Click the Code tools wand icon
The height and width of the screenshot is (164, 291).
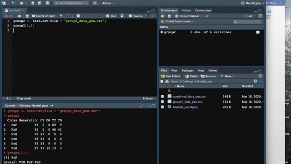tap(68, 16)
